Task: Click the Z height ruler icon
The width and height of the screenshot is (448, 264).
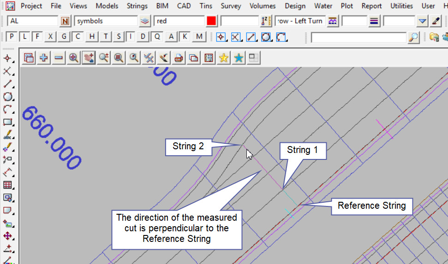Action: coord(266,21)
